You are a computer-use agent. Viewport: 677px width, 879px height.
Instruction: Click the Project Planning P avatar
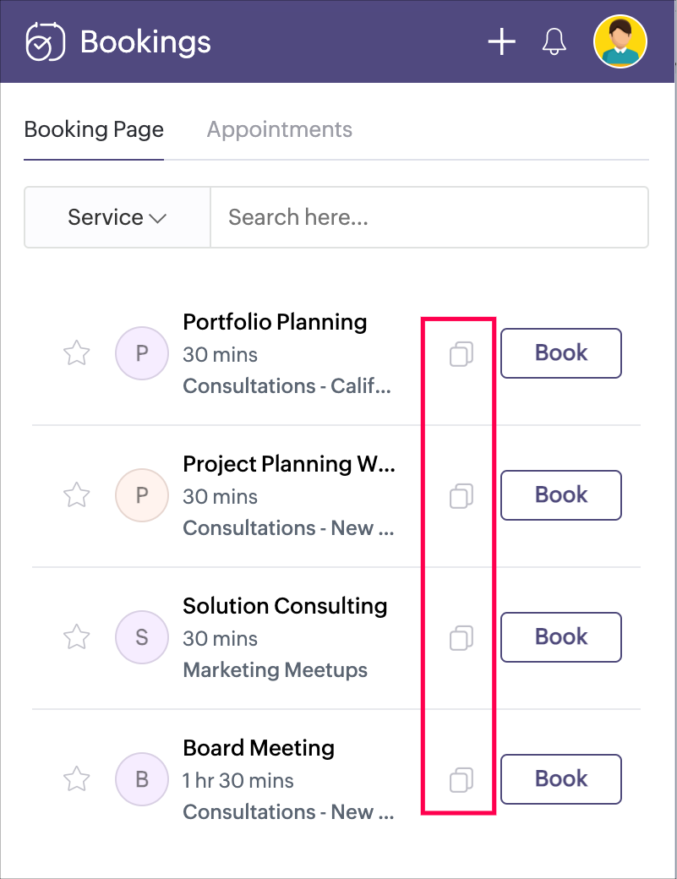click(142, 495)
